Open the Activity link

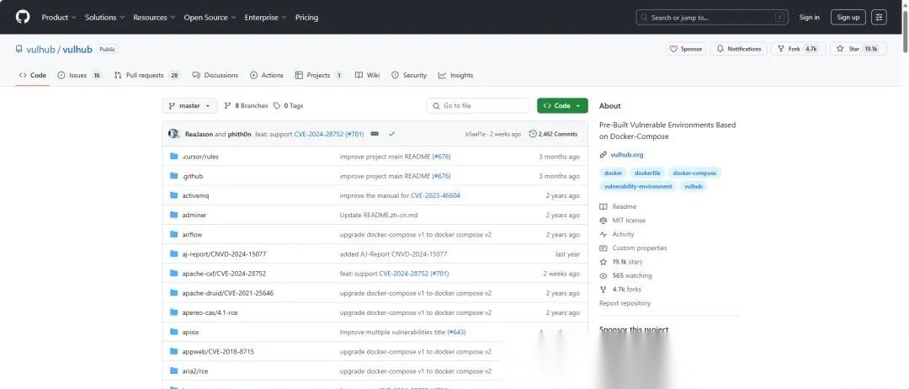click(x=617, y=234)
